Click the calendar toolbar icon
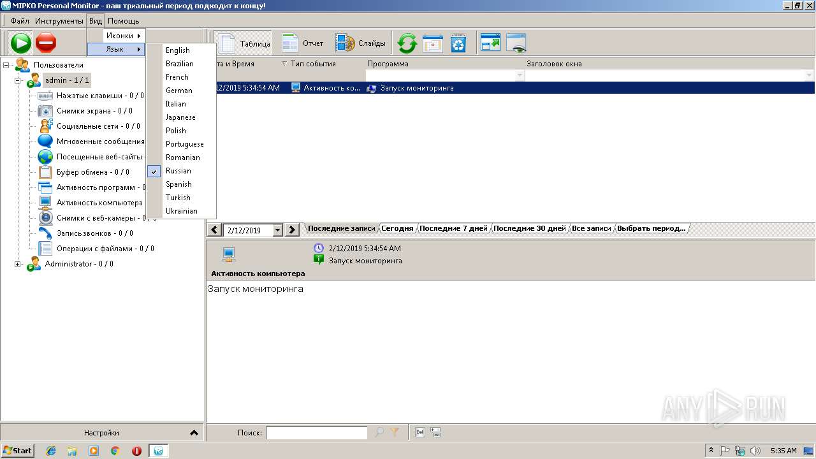 (433, 43)
